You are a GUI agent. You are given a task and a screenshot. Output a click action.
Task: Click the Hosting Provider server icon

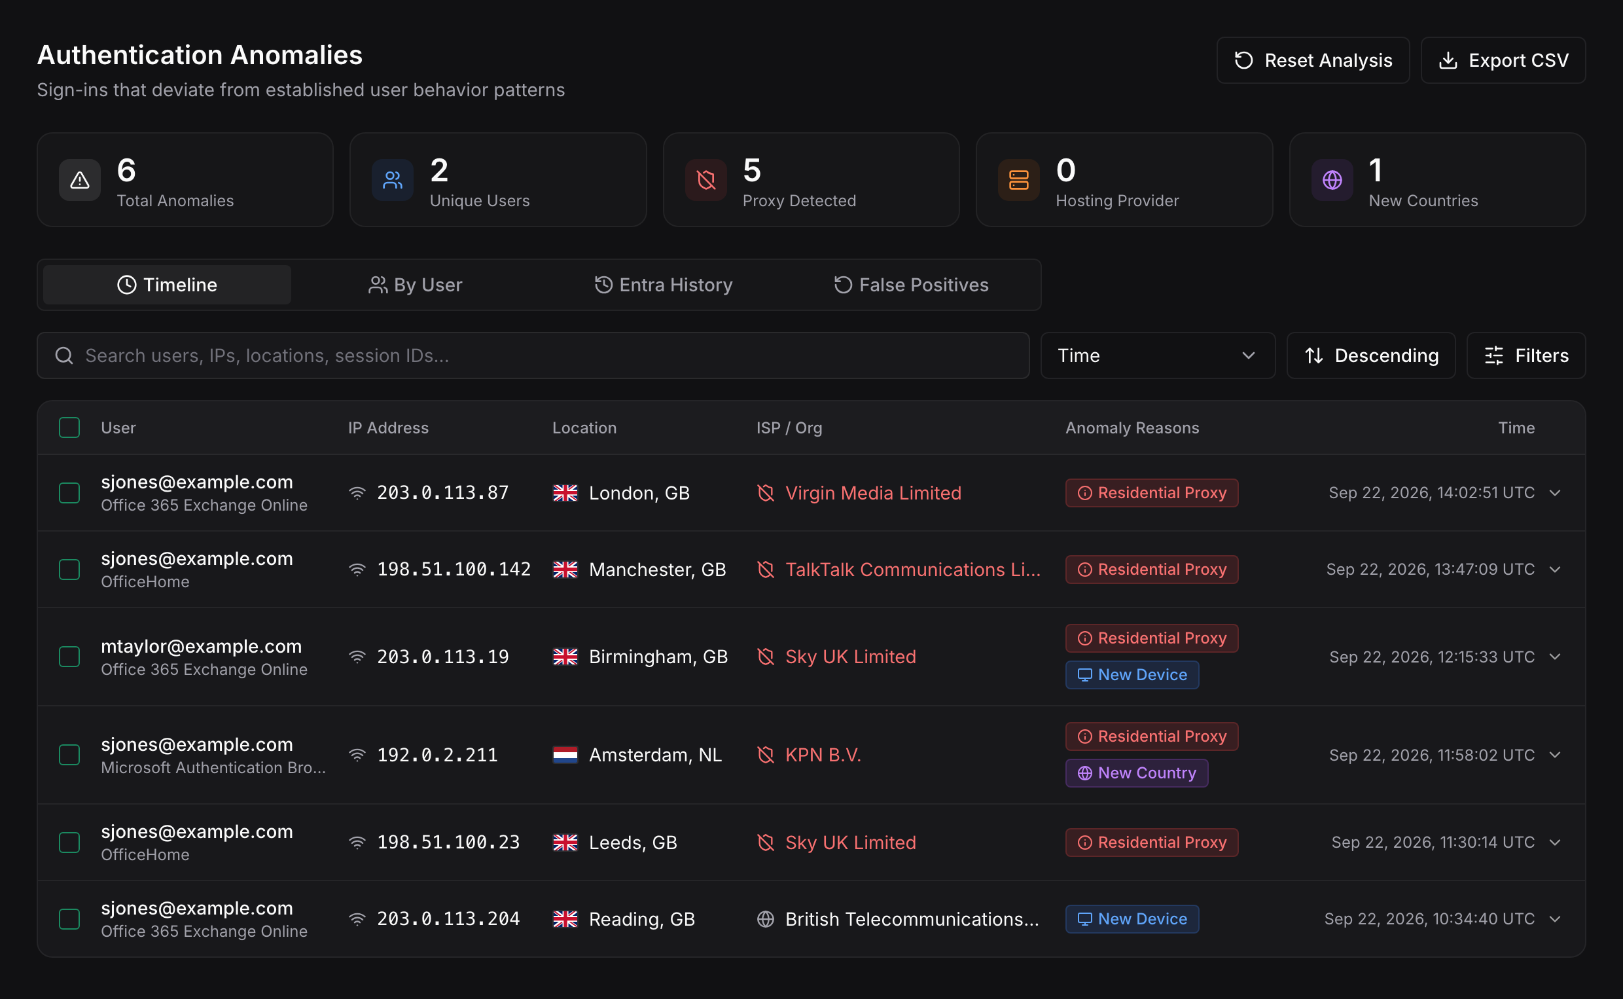[x=1019, y=180]
